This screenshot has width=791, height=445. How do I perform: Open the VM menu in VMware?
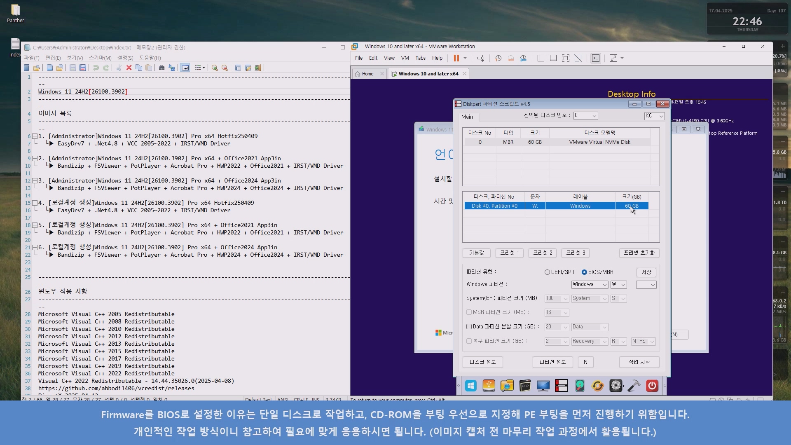click(x=405, y=58)
